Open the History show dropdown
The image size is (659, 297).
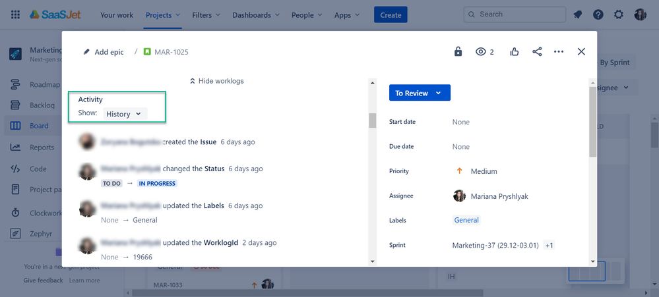[x=125, y=114]
